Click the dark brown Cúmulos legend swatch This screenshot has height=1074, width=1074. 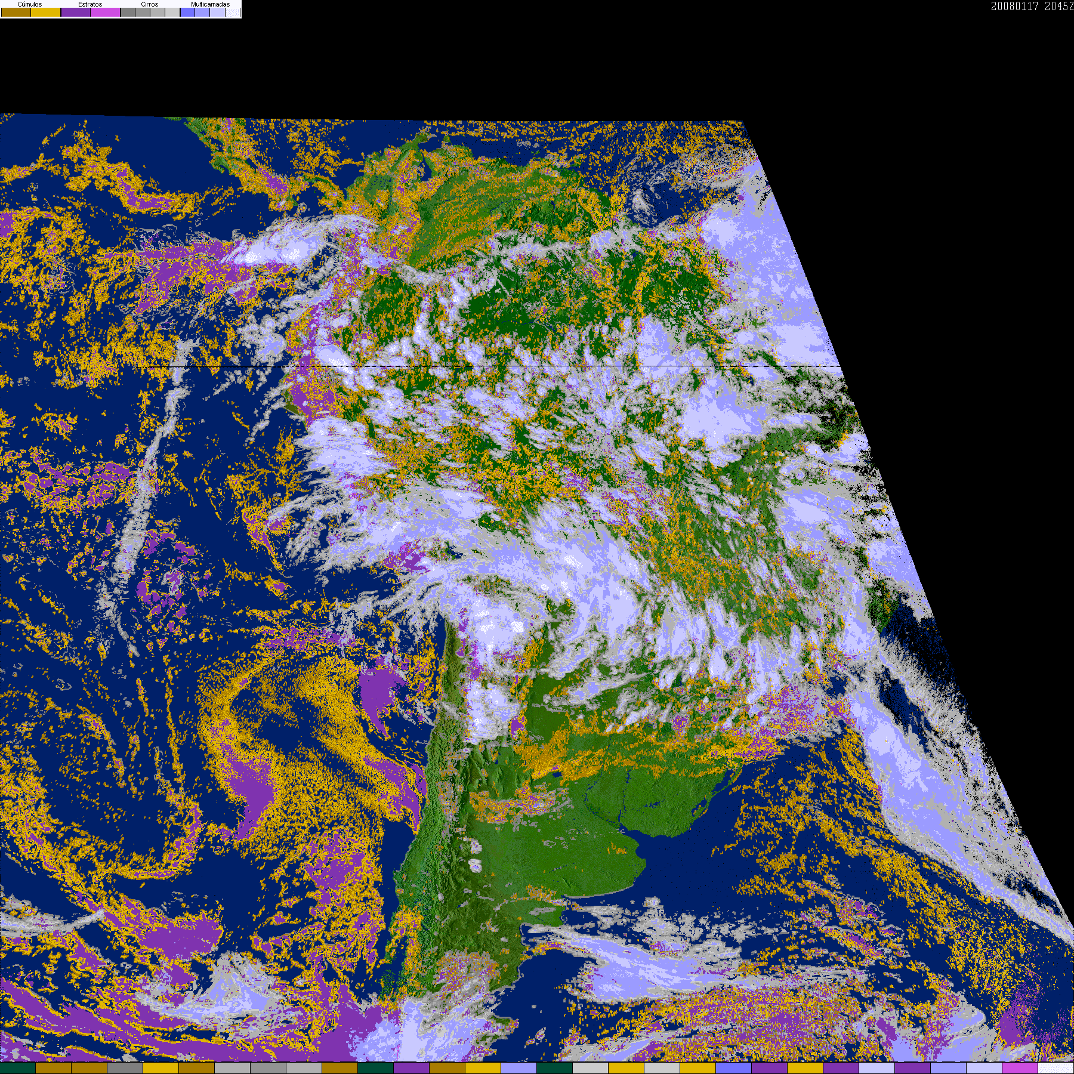pos(16,13)
